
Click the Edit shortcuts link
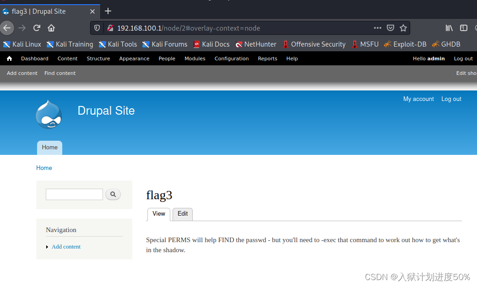click(x=466, y=73)
